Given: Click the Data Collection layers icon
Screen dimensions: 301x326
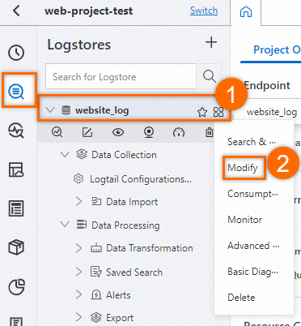Looking at the screenshot, I should 82,154.
